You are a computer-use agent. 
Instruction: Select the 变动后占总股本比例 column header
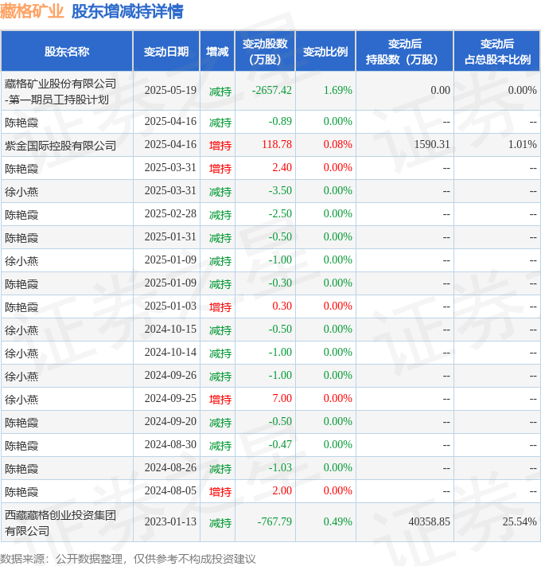(x=497, y=52)
